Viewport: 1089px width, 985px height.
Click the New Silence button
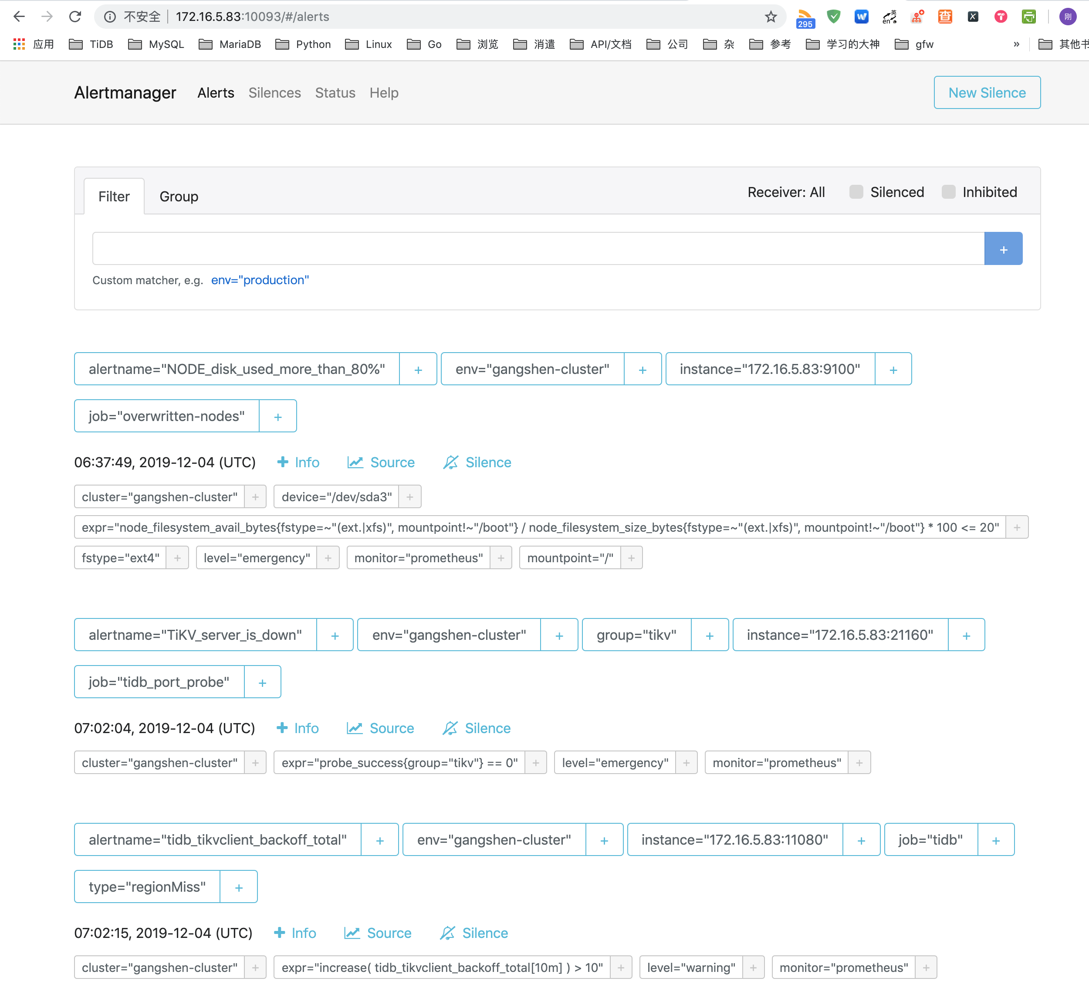pyautogui.click(x=986, y=93)
